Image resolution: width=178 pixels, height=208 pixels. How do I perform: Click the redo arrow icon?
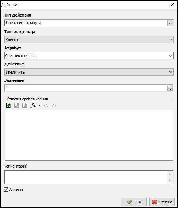pyautogui.click(x=54, y=106)
